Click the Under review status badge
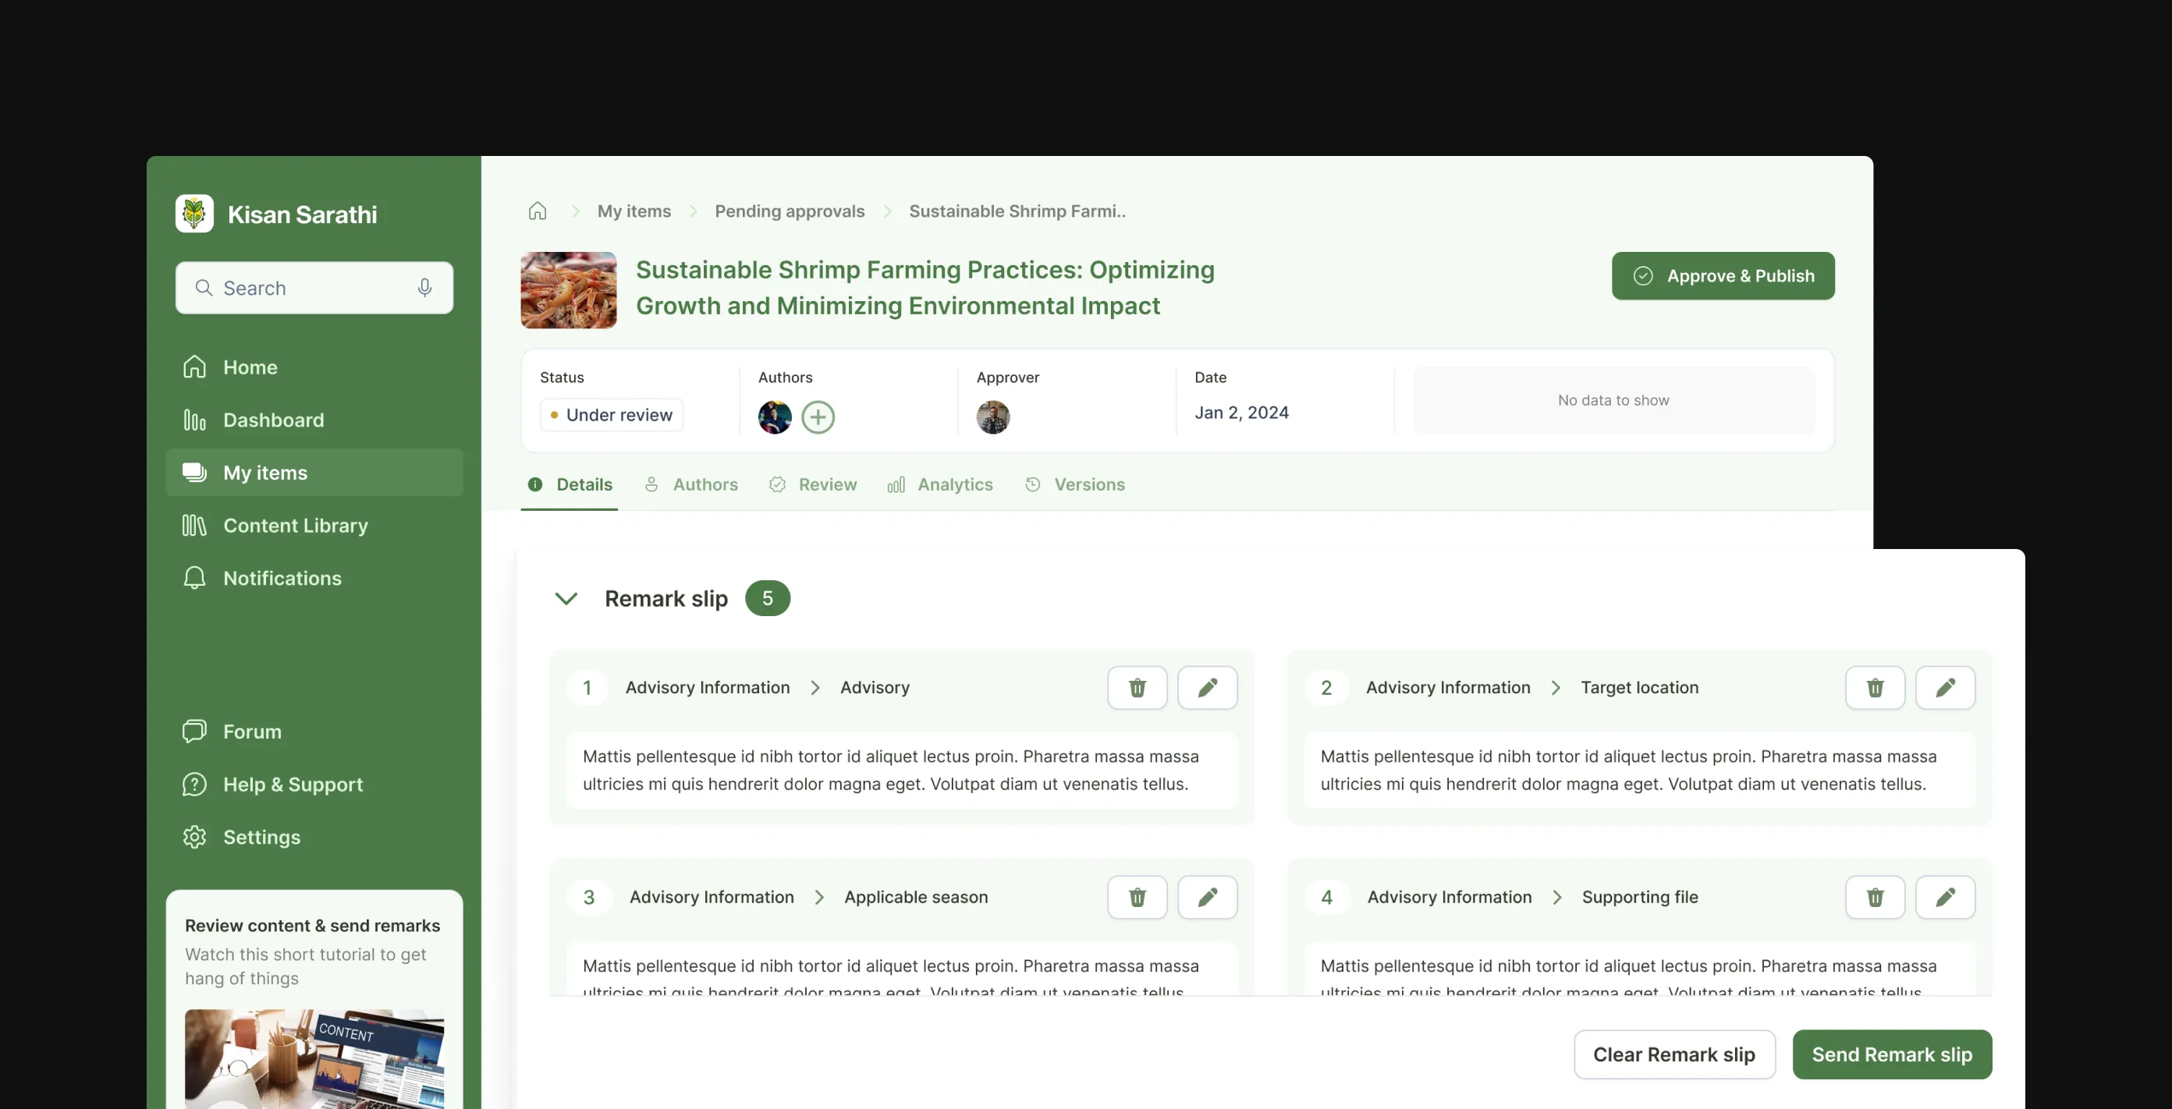 (x=612, y=415)
